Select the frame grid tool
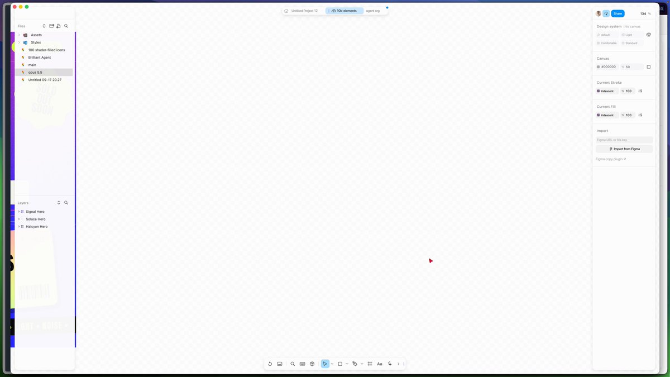 (x=370, y=364)
